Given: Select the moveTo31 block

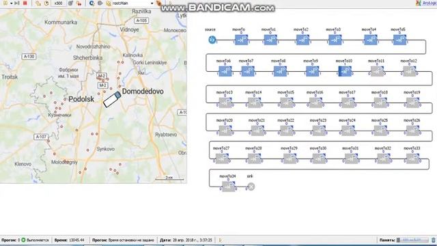Looking at the screenshot, I should [351, 159].
